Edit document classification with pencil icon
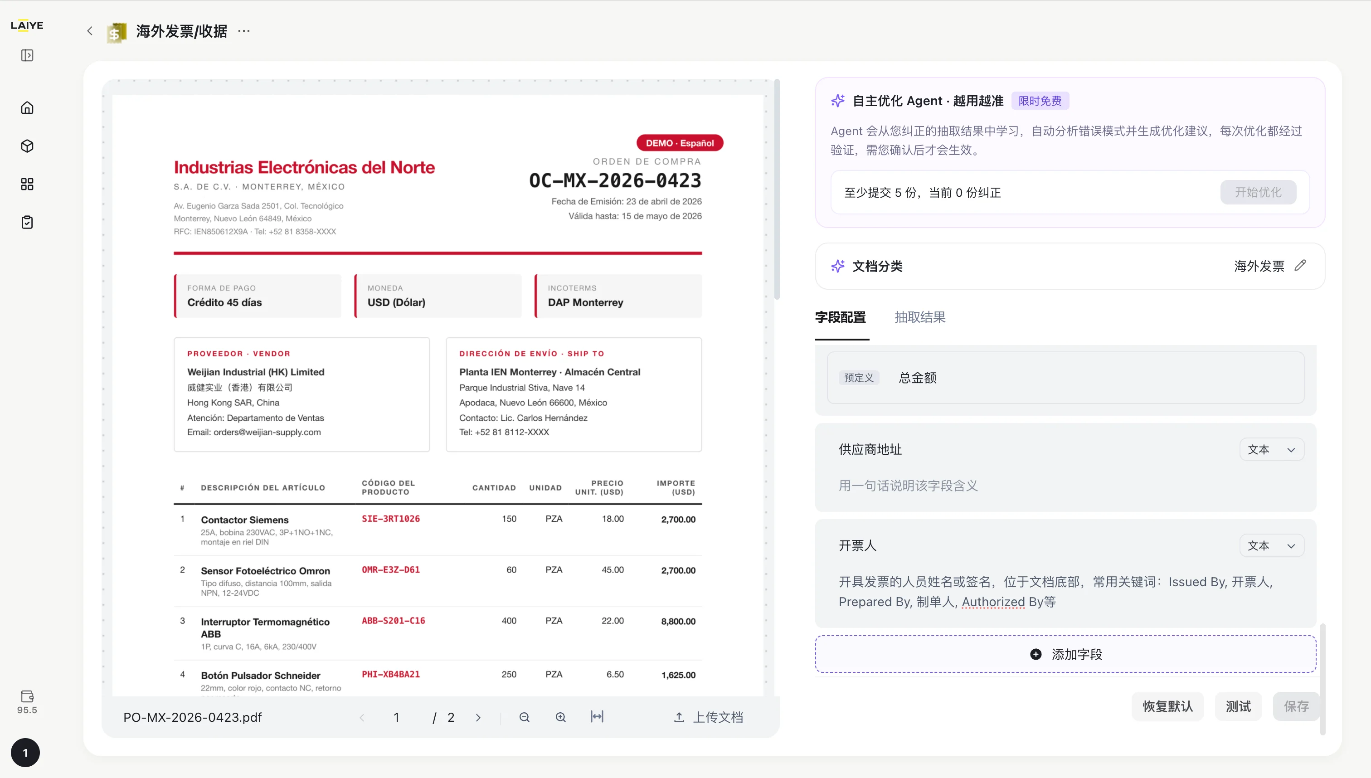The image size is (1371, 778). tap(1300, 266)
